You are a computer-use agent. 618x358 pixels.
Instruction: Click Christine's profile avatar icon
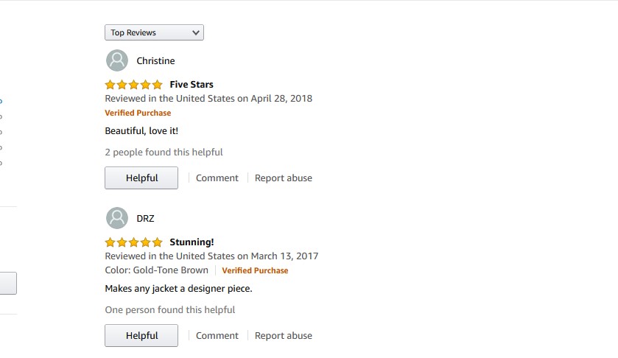click(117, 60)
